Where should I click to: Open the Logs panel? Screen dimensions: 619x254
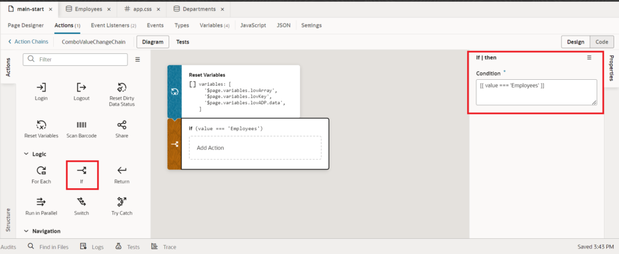click(92, 247)
